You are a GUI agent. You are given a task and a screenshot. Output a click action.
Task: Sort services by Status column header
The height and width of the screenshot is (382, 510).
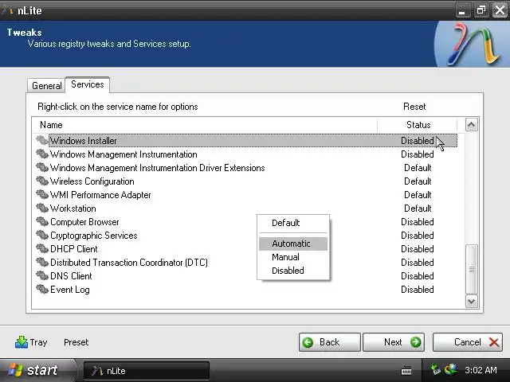[x=418, y=125]
